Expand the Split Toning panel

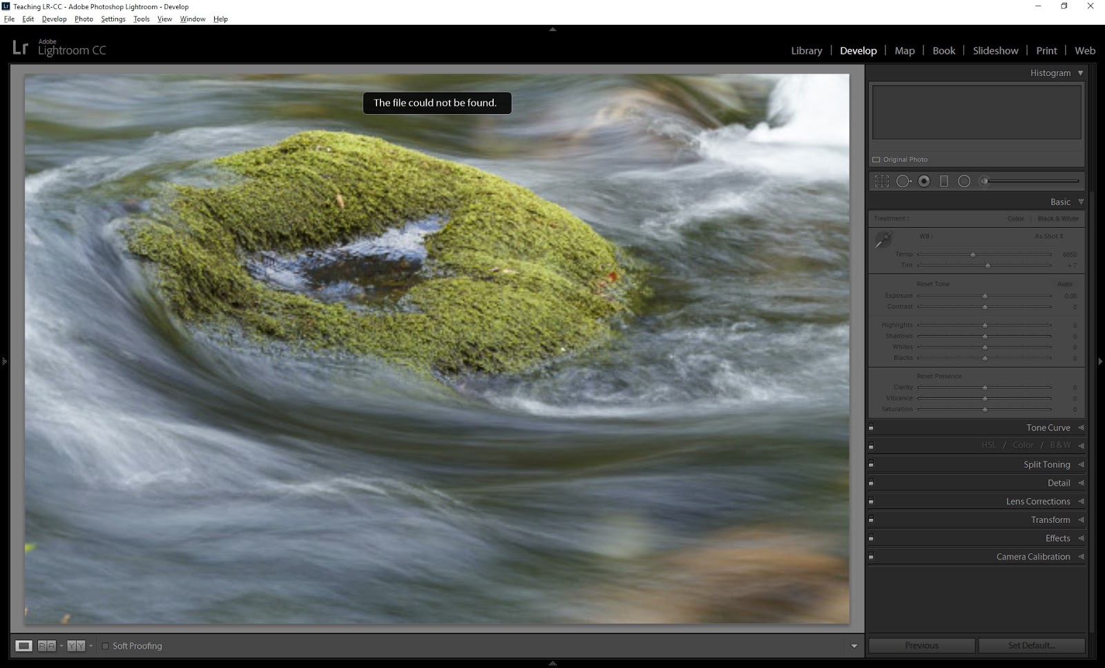tap(1081, 464)
